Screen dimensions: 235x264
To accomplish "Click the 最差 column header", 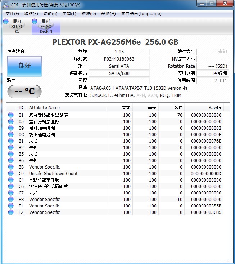I will click(145, 107).
